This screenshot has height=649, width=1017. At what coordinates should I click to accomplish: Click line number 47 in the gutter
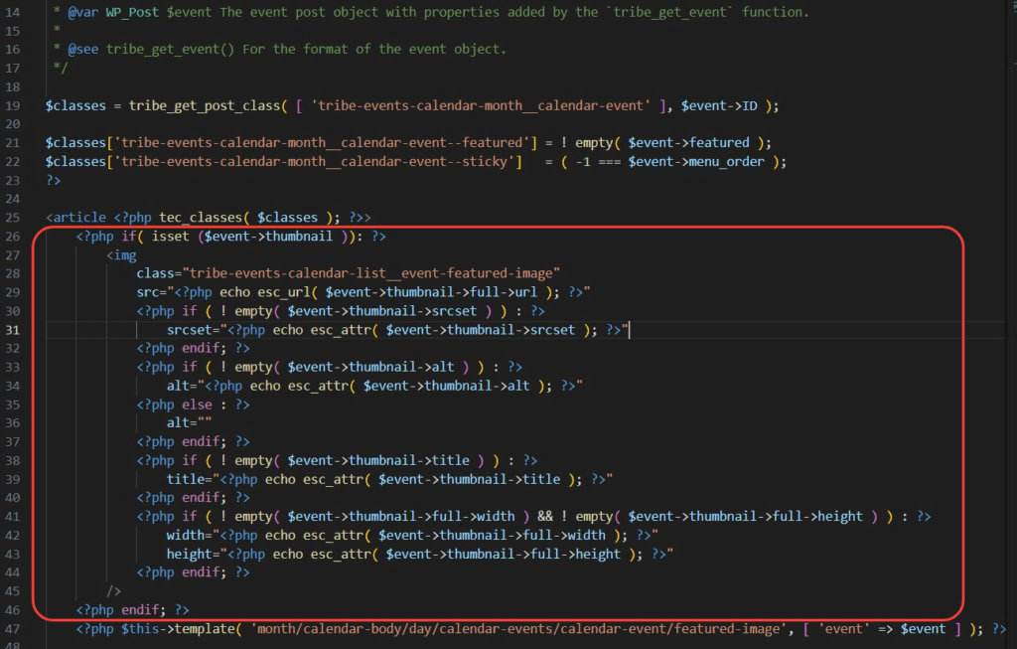(x=13, y=628)
